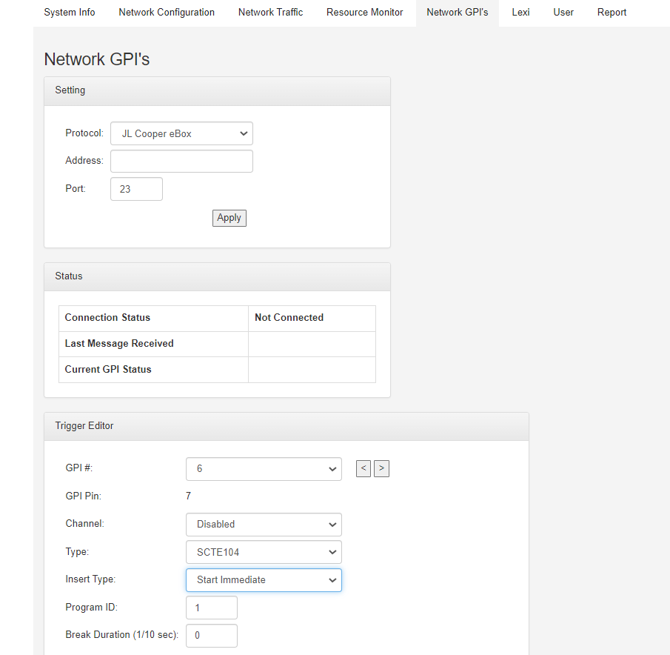
Task: Switch to the User tab
Action: tap(563, 13)
